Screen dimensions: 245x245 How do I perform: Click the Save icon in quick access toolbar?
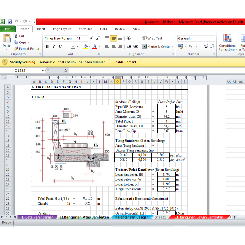pyautogui.click(x=10, y=22)
